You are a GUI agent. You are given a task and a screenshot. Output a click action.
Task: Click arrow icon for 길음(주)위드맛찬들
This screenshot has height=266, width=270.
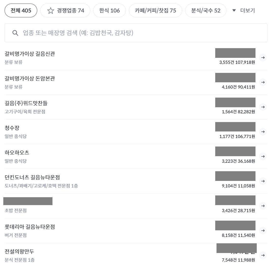[263, 107]
